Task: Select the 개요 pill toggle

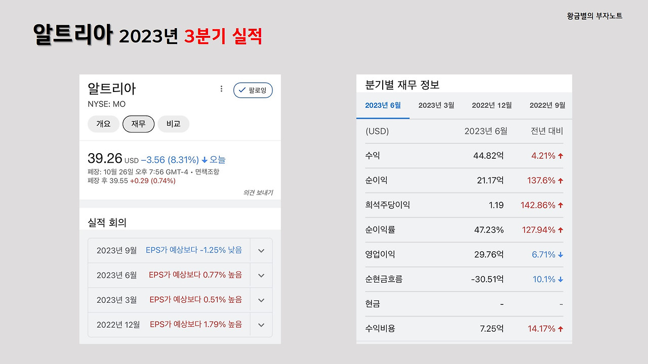Action: [103, 124]
